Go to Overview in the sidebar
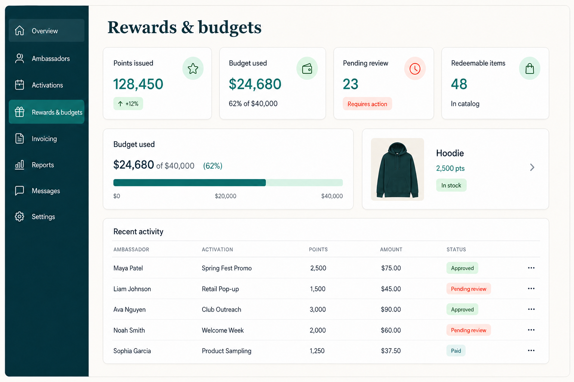This screenshot has height=382, width=574. (46, 31)
